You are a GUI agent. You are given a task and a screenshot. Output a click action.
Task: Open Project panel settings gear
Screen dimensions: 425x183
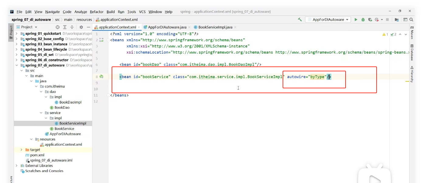(81, 27)
